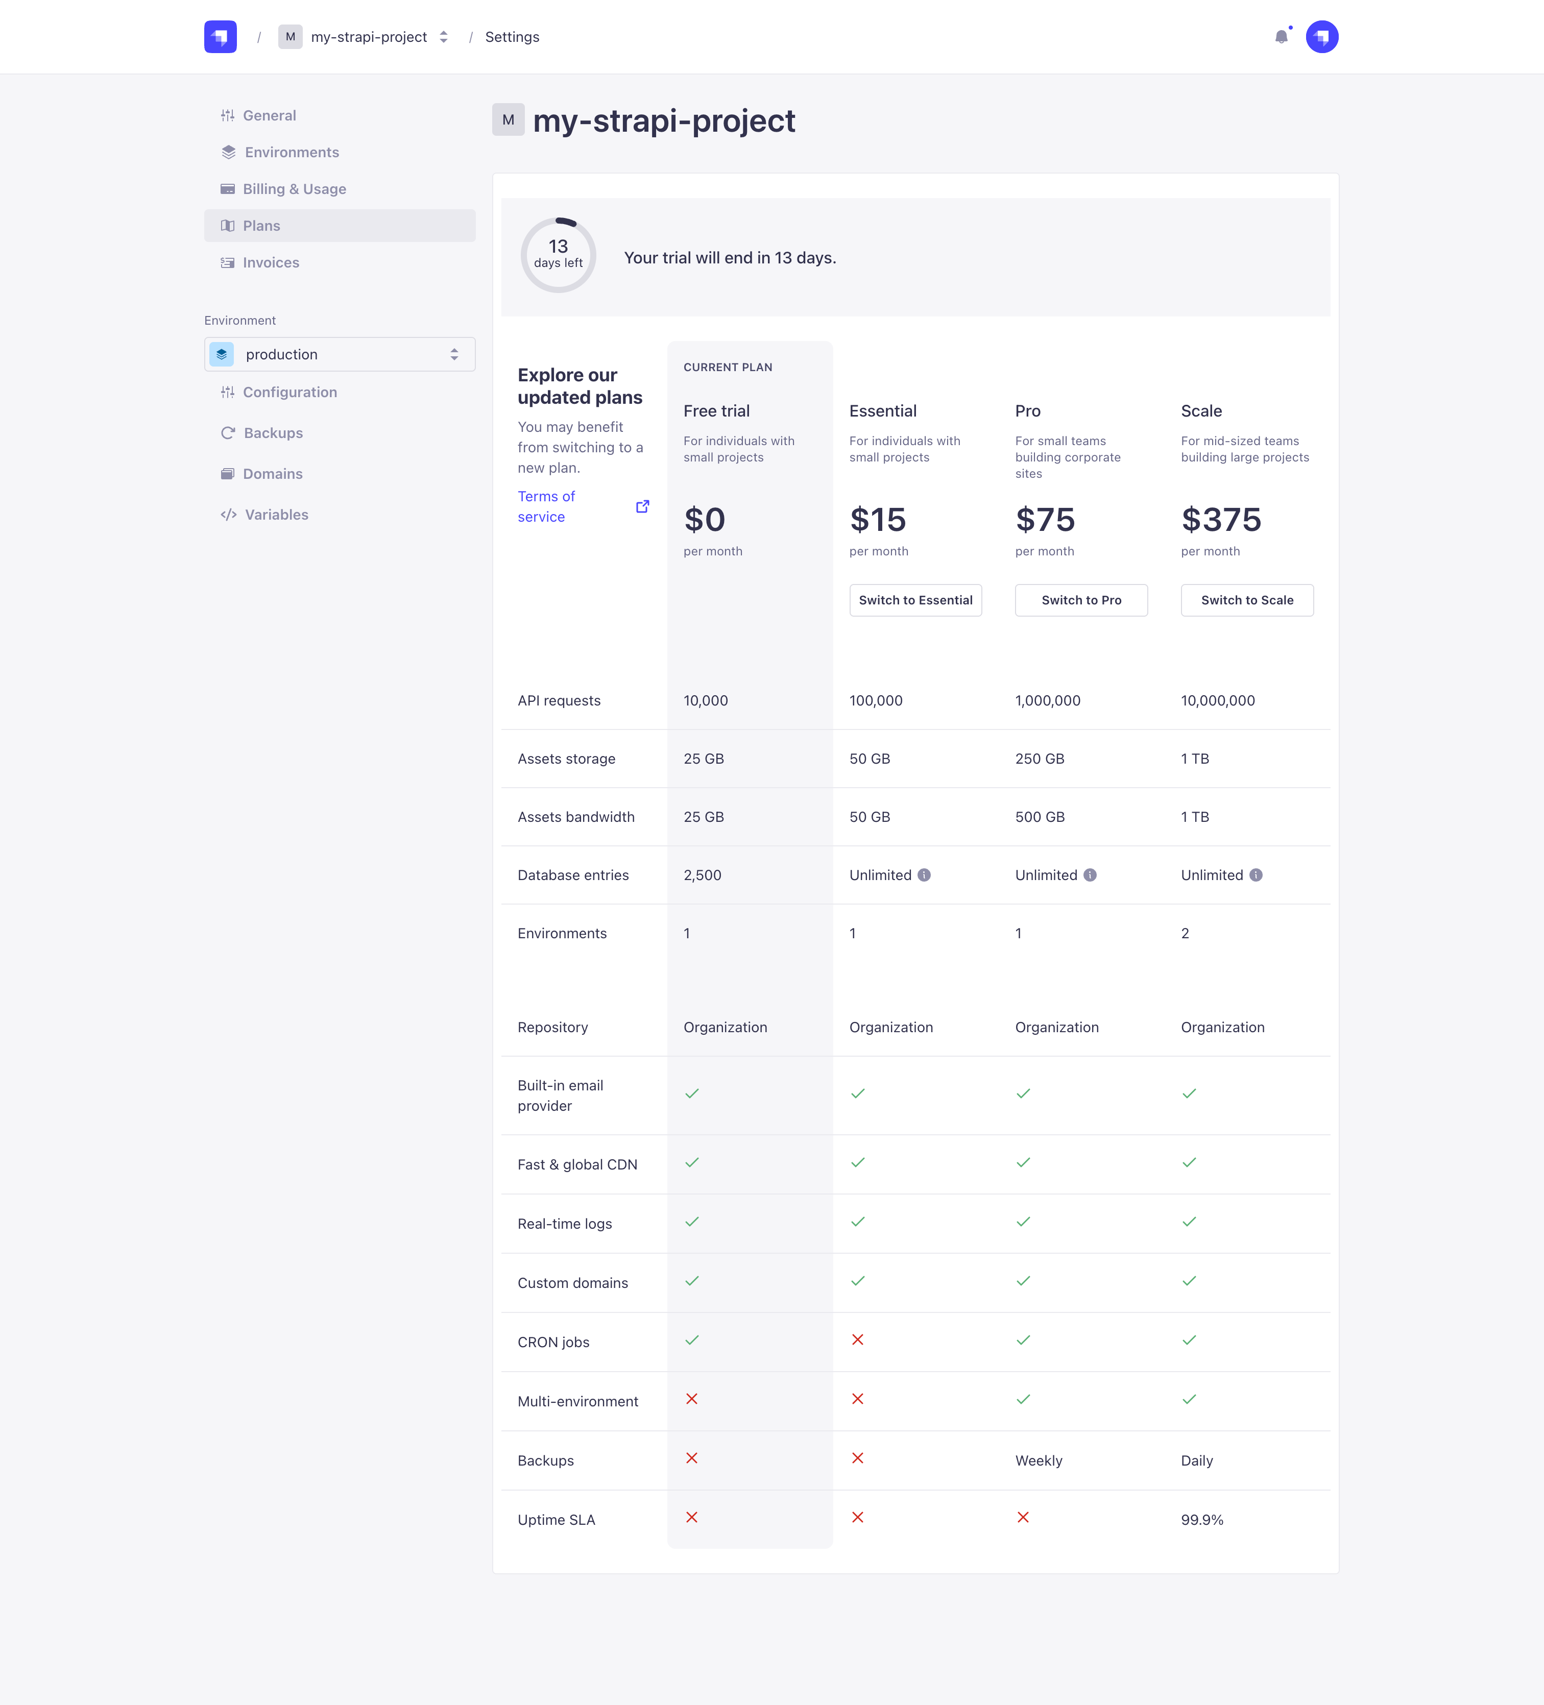Screen dimensions: 1544x1705
Task: Open the user profile avatar
Action: click(x=1321, y=36)
